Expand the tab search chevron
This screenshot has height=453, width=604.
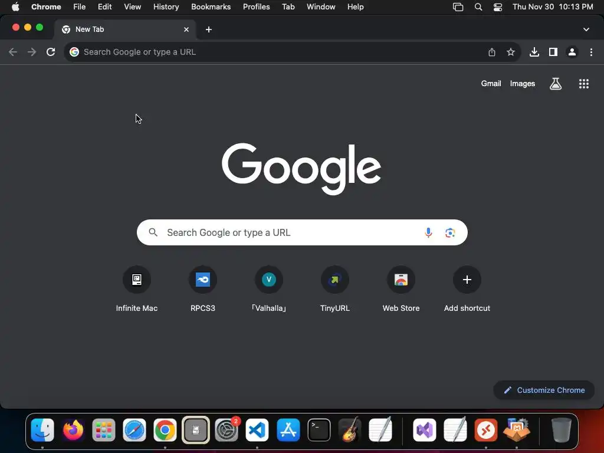(x=586, y=29)
